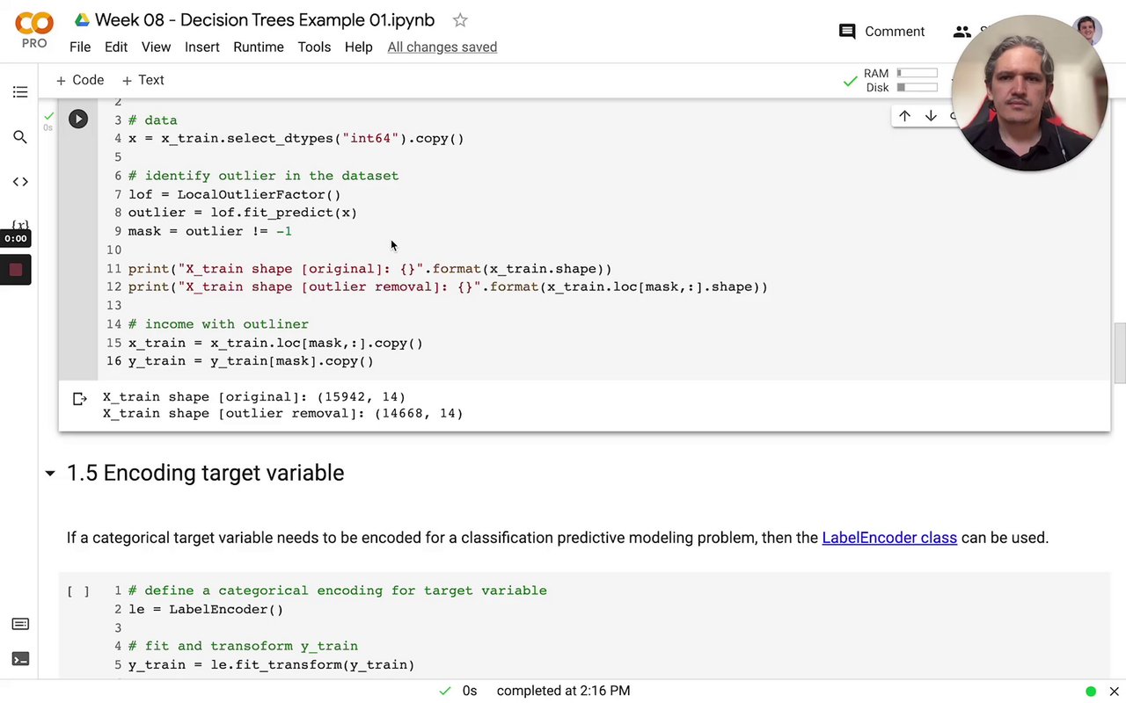Image resolution: width=1126 pixels, height=703 pixels.
Task: Follow the LabelEncoder class link
Action: [888, 538]
